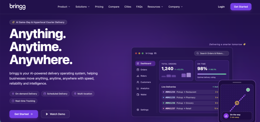
Task: Select the Scheduled Delivery chip
Action: coord(55,94)
